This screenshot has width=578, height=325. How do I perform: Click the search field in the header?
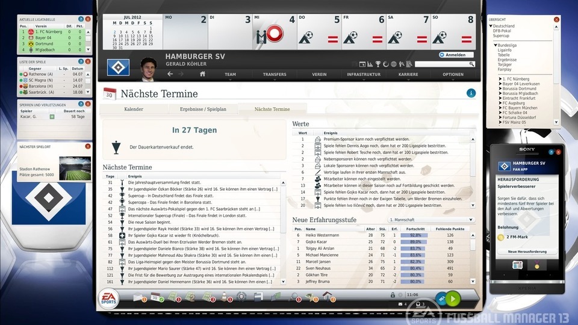444,64
